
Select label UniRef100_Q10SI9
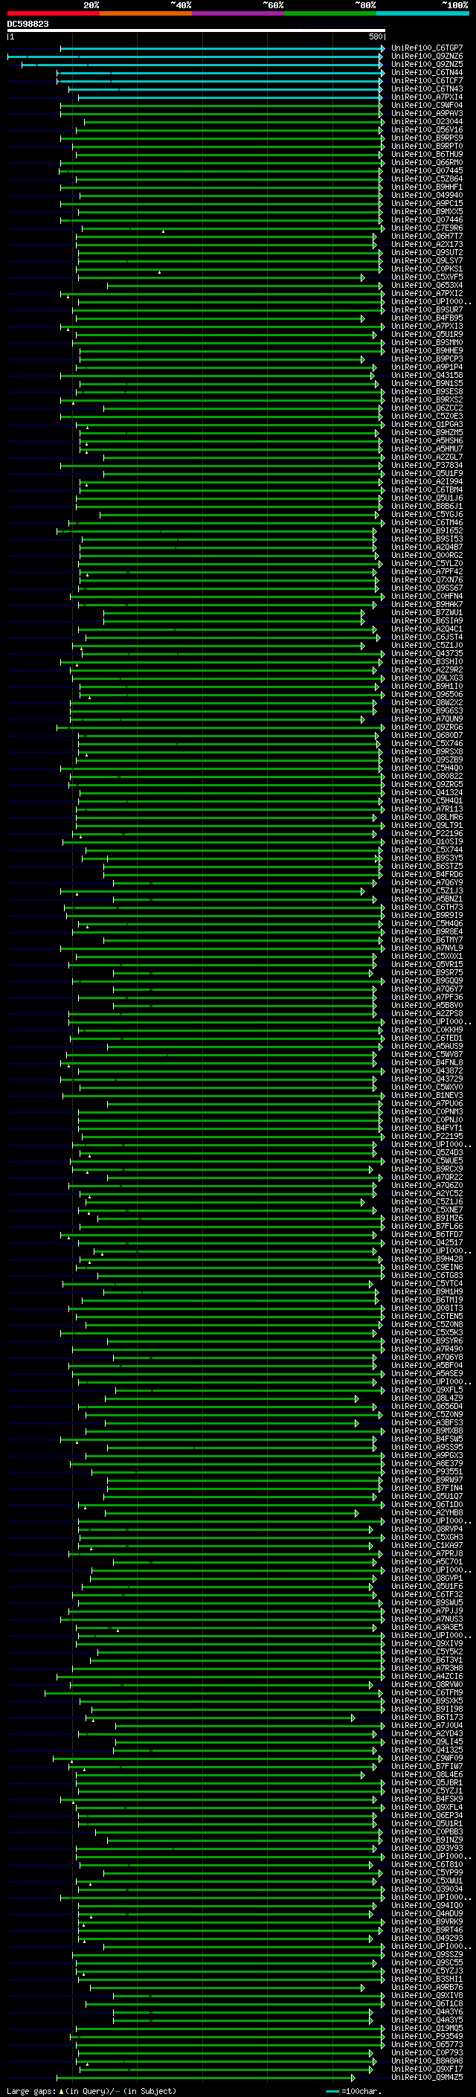pyautogui.click(x=427, y=841)
